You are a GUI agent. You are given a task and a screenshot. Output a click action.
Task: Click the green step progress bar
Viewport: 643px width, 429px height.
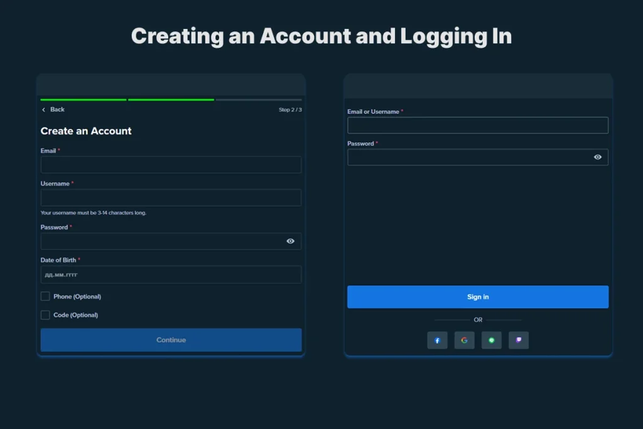(82, 99)
